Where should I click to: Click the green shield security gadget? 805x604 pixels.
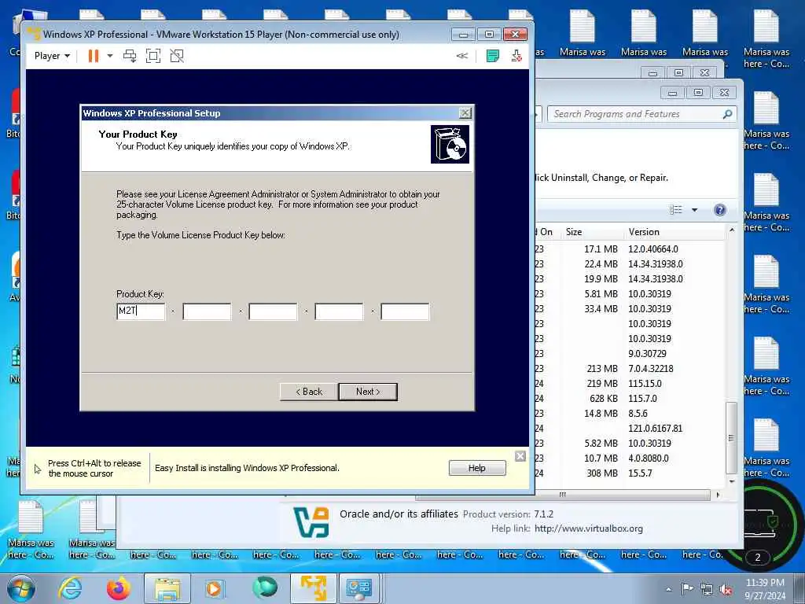pos(772,523)
